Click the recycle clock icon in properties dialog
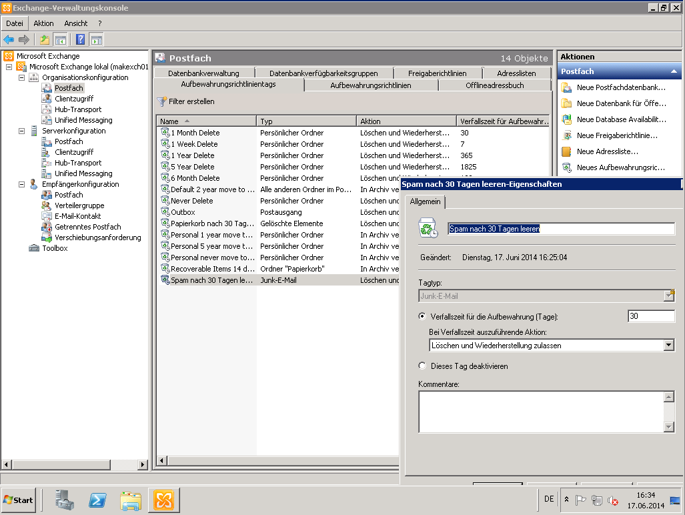 pos(428,228)
